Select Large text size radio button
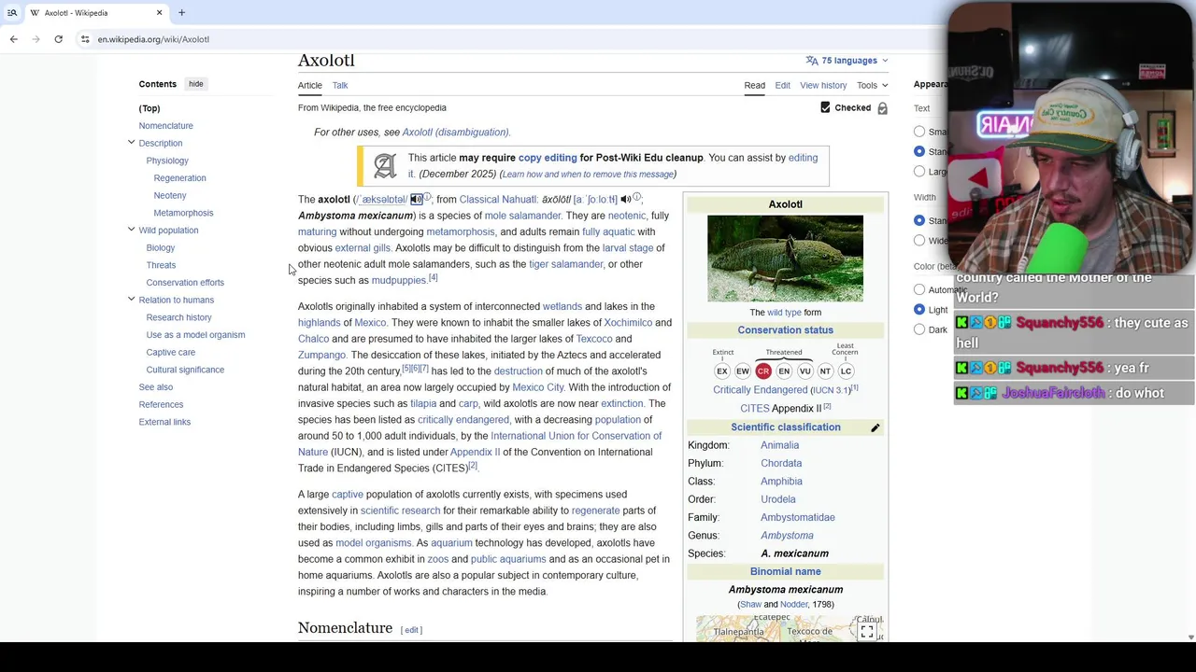 (x=919, y=172)
